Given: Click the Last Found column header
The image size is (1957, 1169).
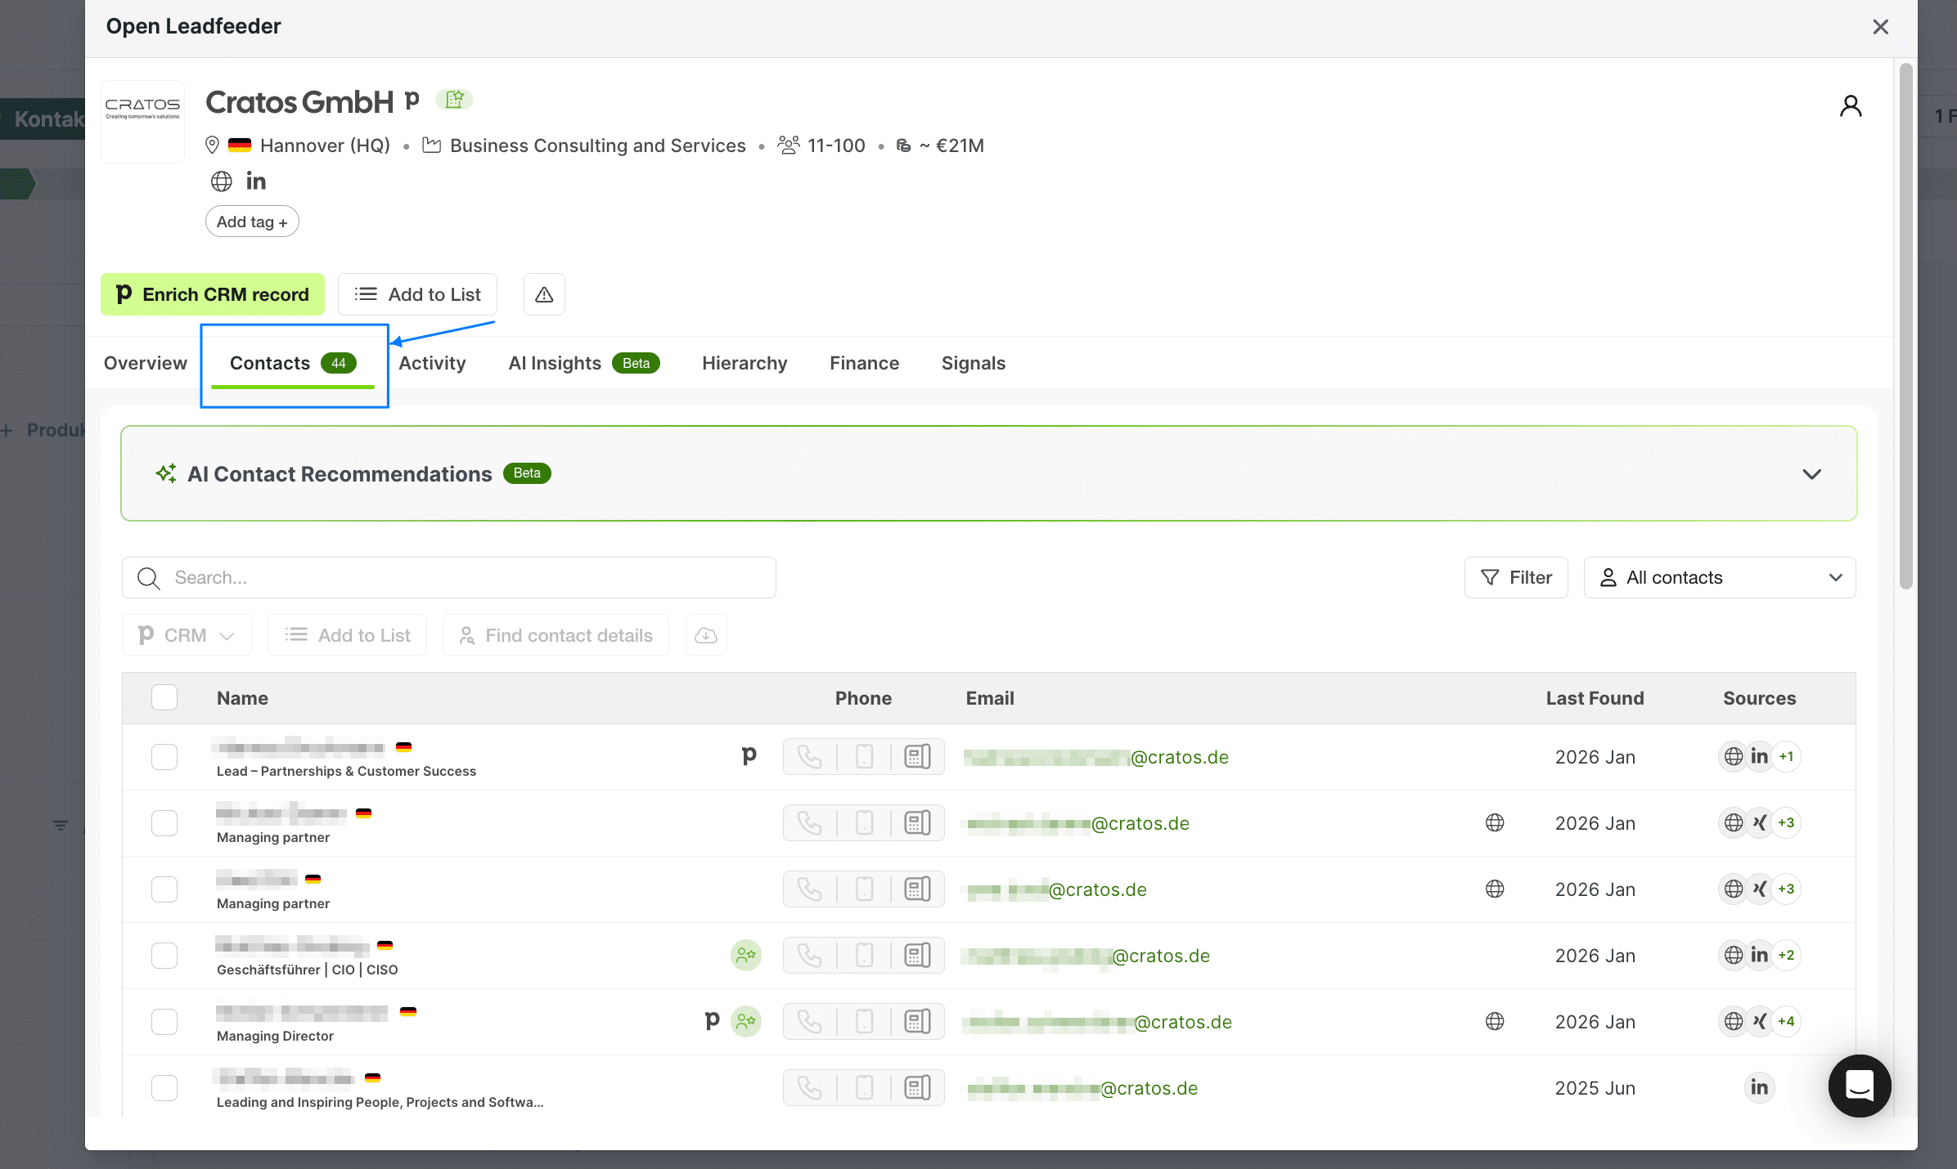Looking at the screenshot, I should pos(1595,698).
